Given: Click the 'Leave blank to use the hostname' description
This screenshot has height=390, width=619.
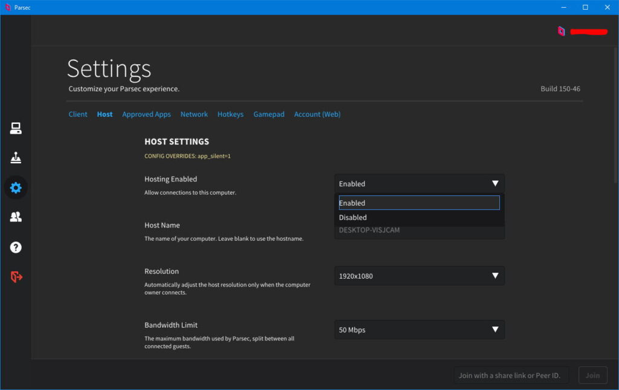Looking at the screenshot, I should 224,239.
